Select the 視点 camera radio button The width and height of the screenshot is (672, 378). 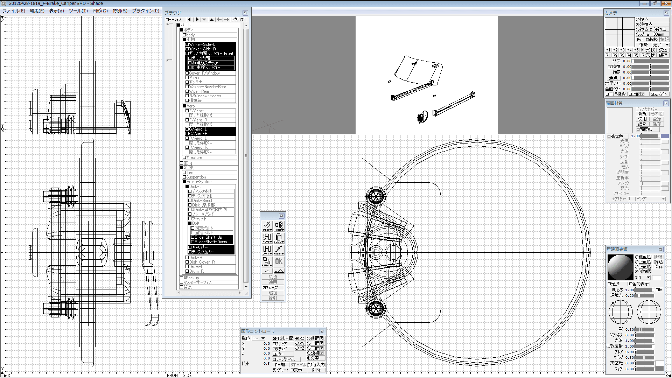(638, 19)
